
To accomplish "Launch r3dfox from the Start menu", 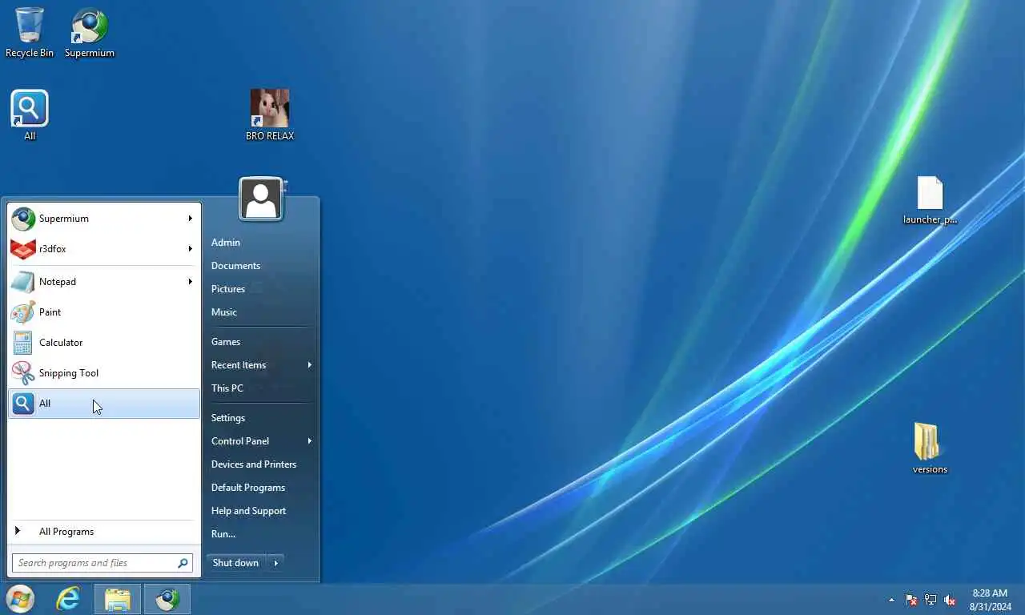I will point(103,249).
